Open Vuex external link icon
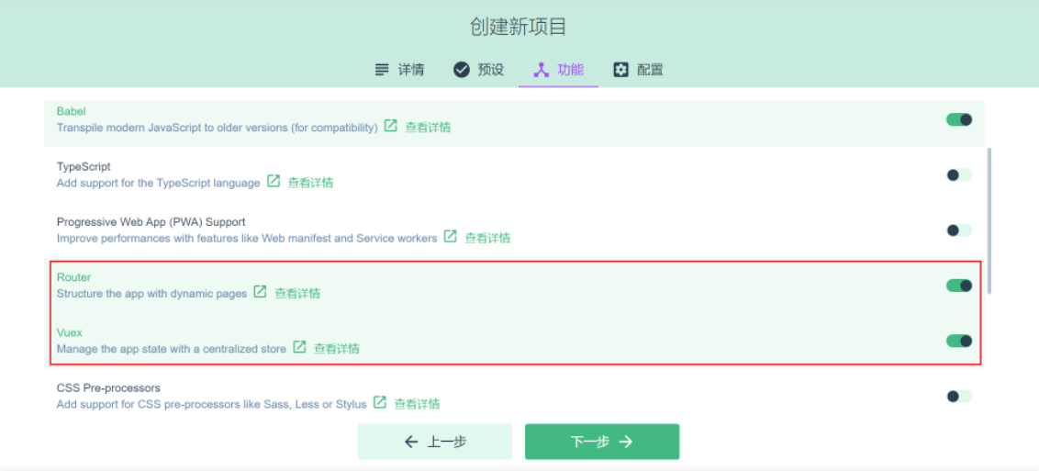Viewport: 1039px width, 471px height. click(x=299, y=346)
